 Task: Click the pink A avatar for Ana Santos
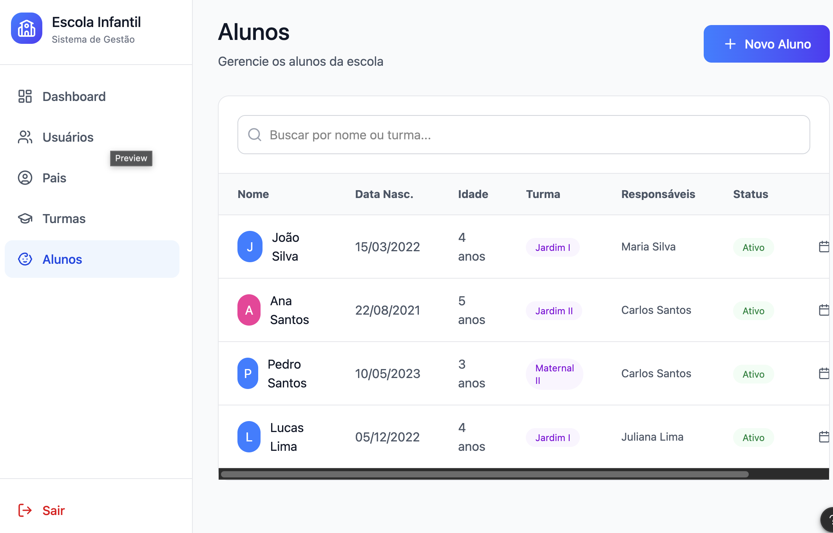click(x=249, y=310)
